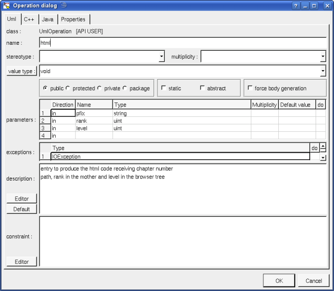Select the package visibility radio button
The width and height of the screenshot is (334, 291).
tap(125, 88)
